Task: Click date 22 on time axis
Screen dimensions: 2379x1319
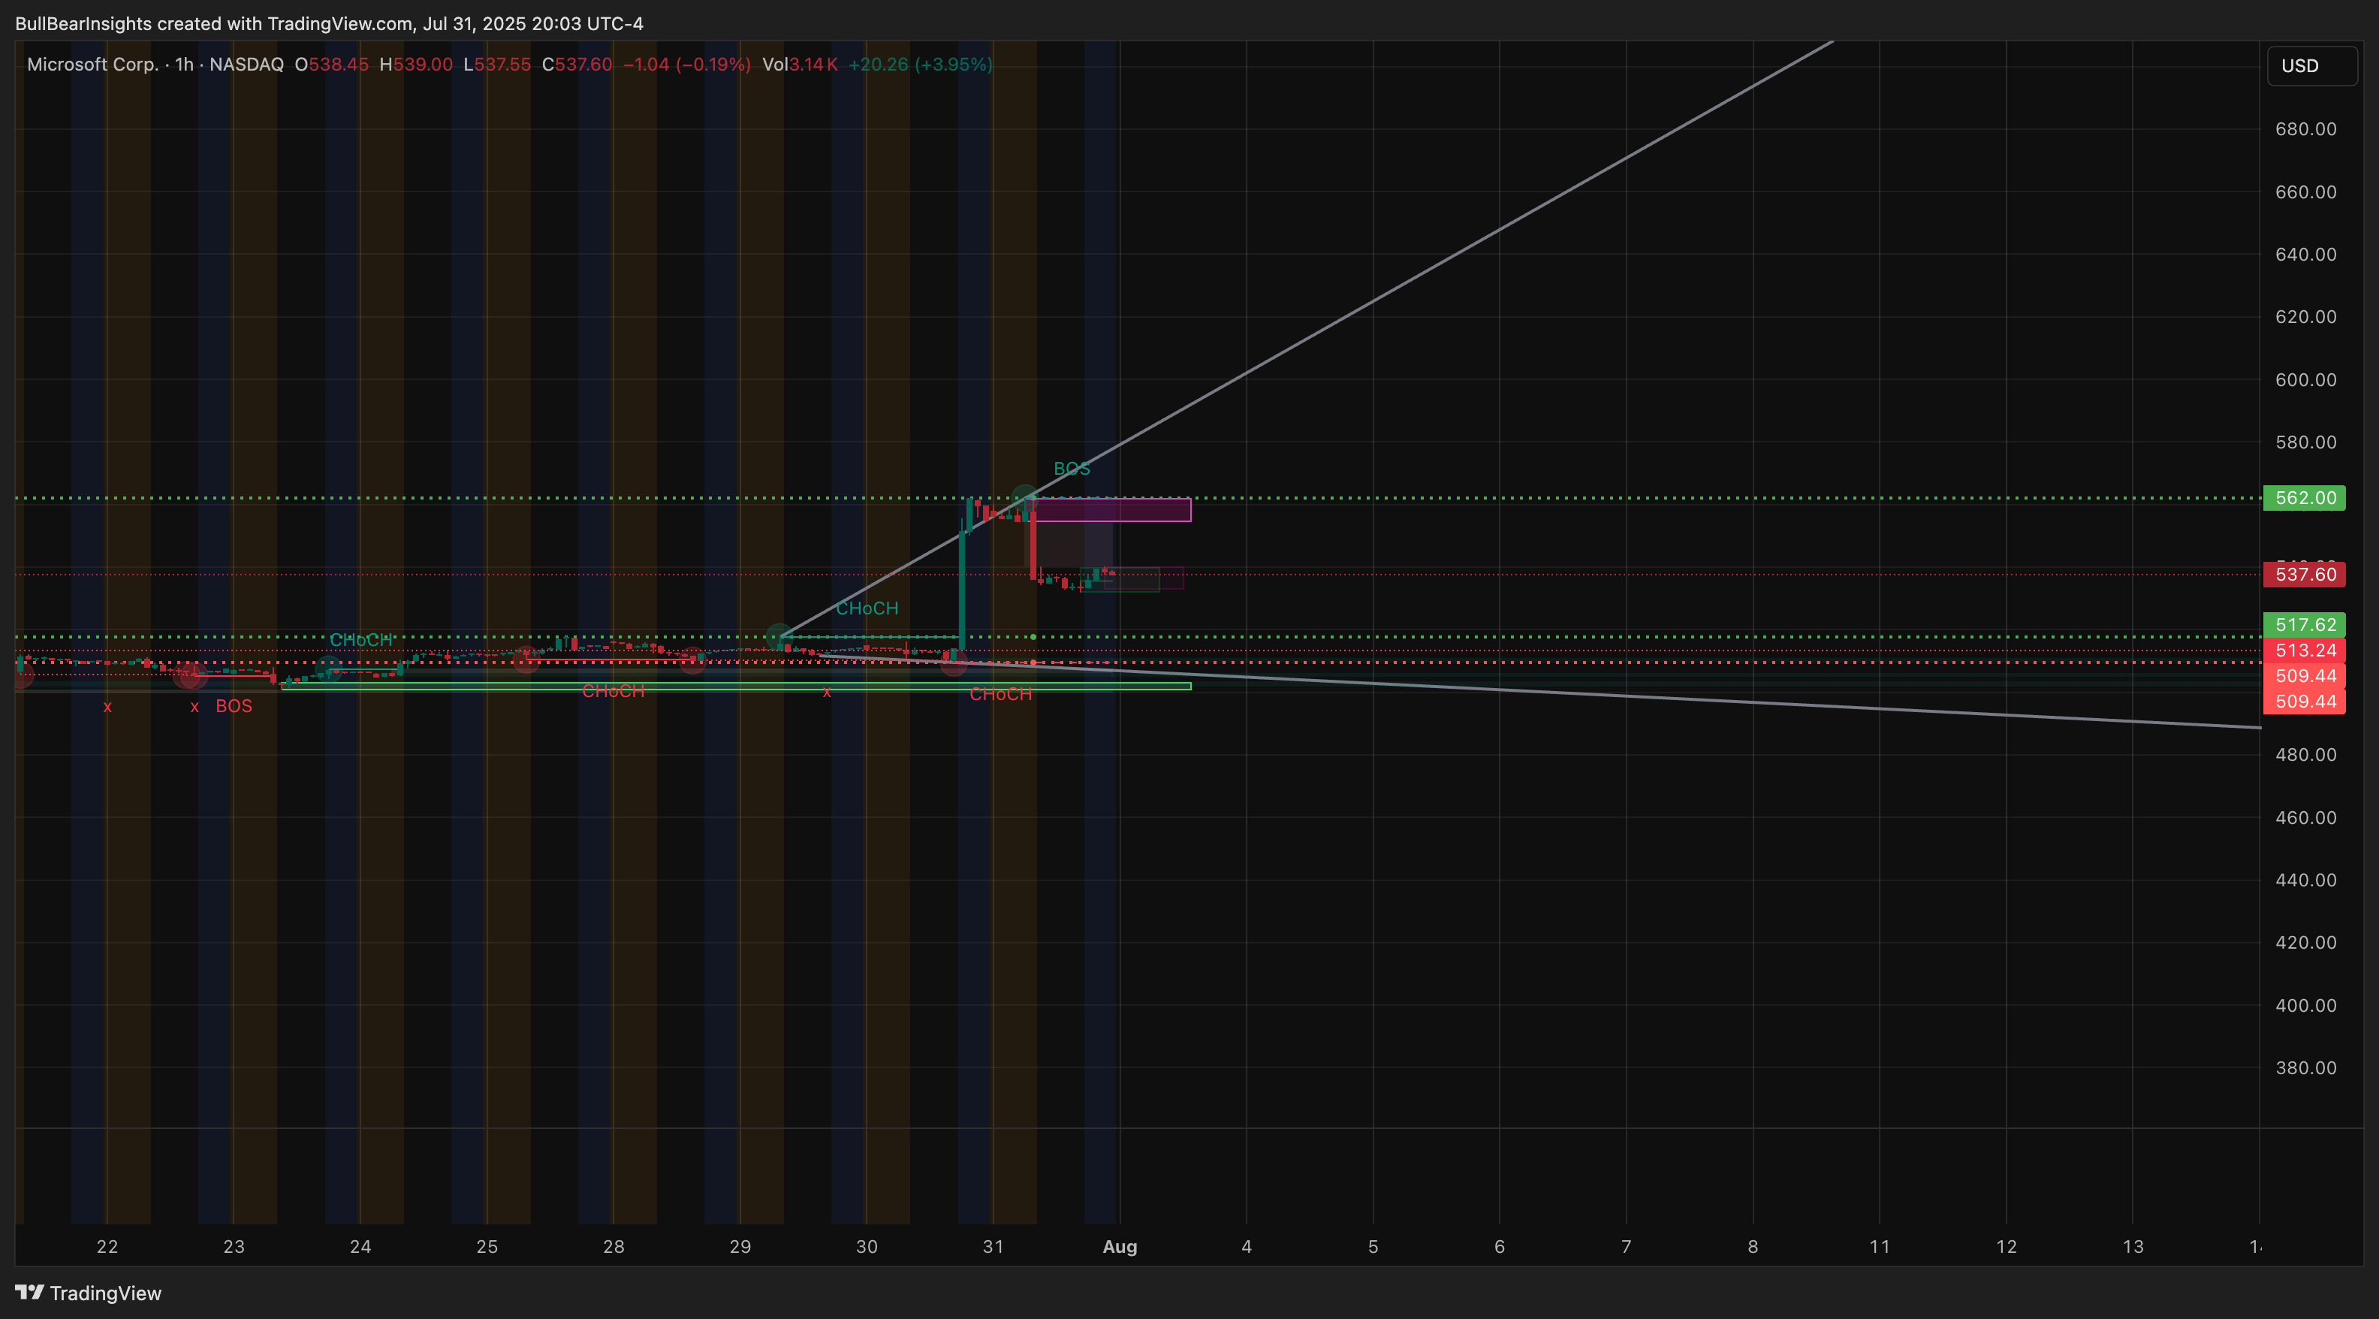Action: [107, 1246]
